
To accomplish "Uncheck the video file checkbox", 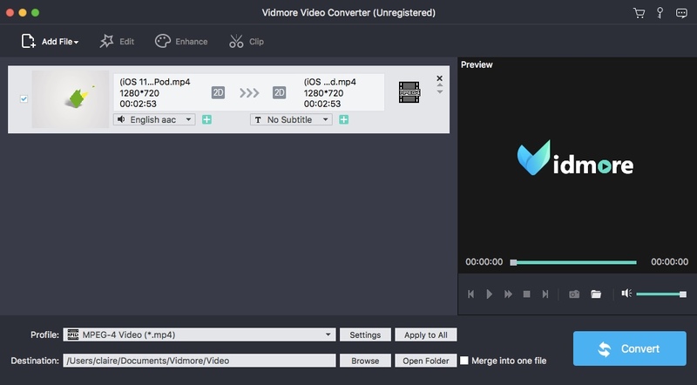I will click(x=24, y=99).
